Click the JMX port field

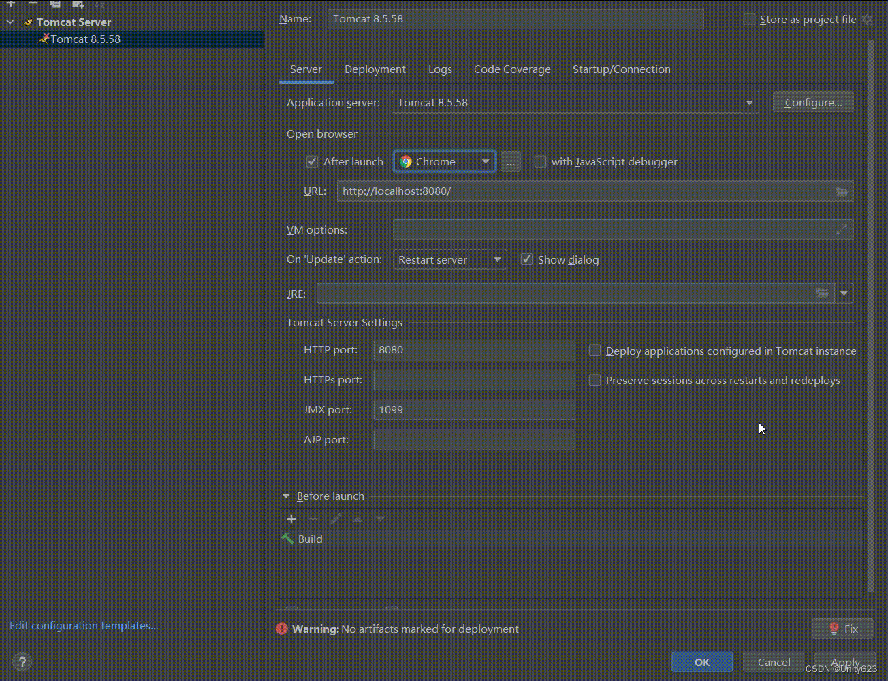coord(475,410)
